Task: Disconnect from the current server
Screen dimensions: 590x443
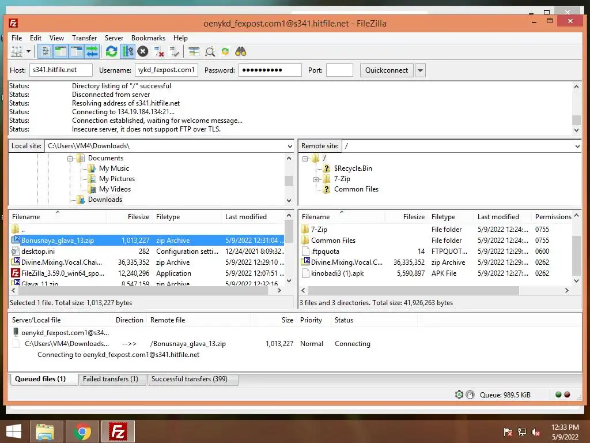Action: coord(159,51)
